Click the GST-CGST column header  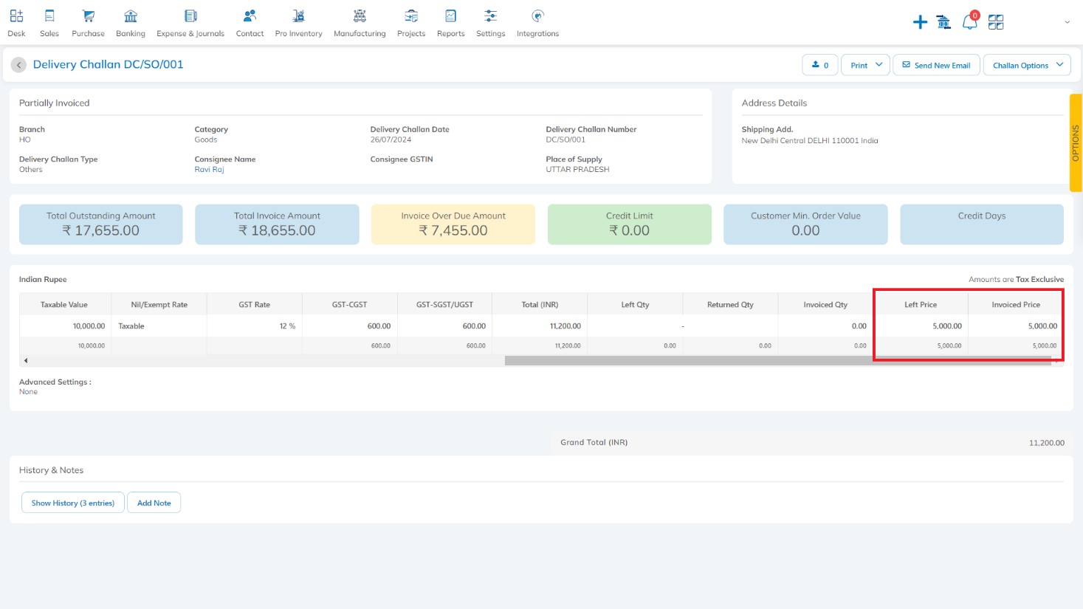[349, 304]
